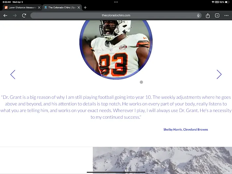Open the share sheet icon
This screenshot has width=232, height=174.
(x=208, y=16)
